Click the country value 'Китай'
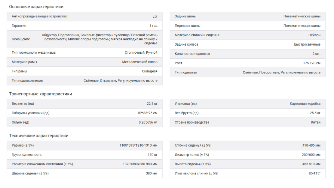This screenshot has width=334, height=188. 316,122
